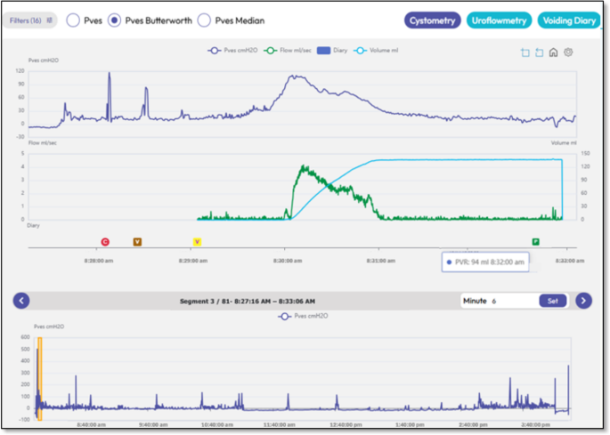This screenshot has width=610, height=435.
Task: Click the 8:30:00 am time axis label
Action: click(x=288, y=261)
